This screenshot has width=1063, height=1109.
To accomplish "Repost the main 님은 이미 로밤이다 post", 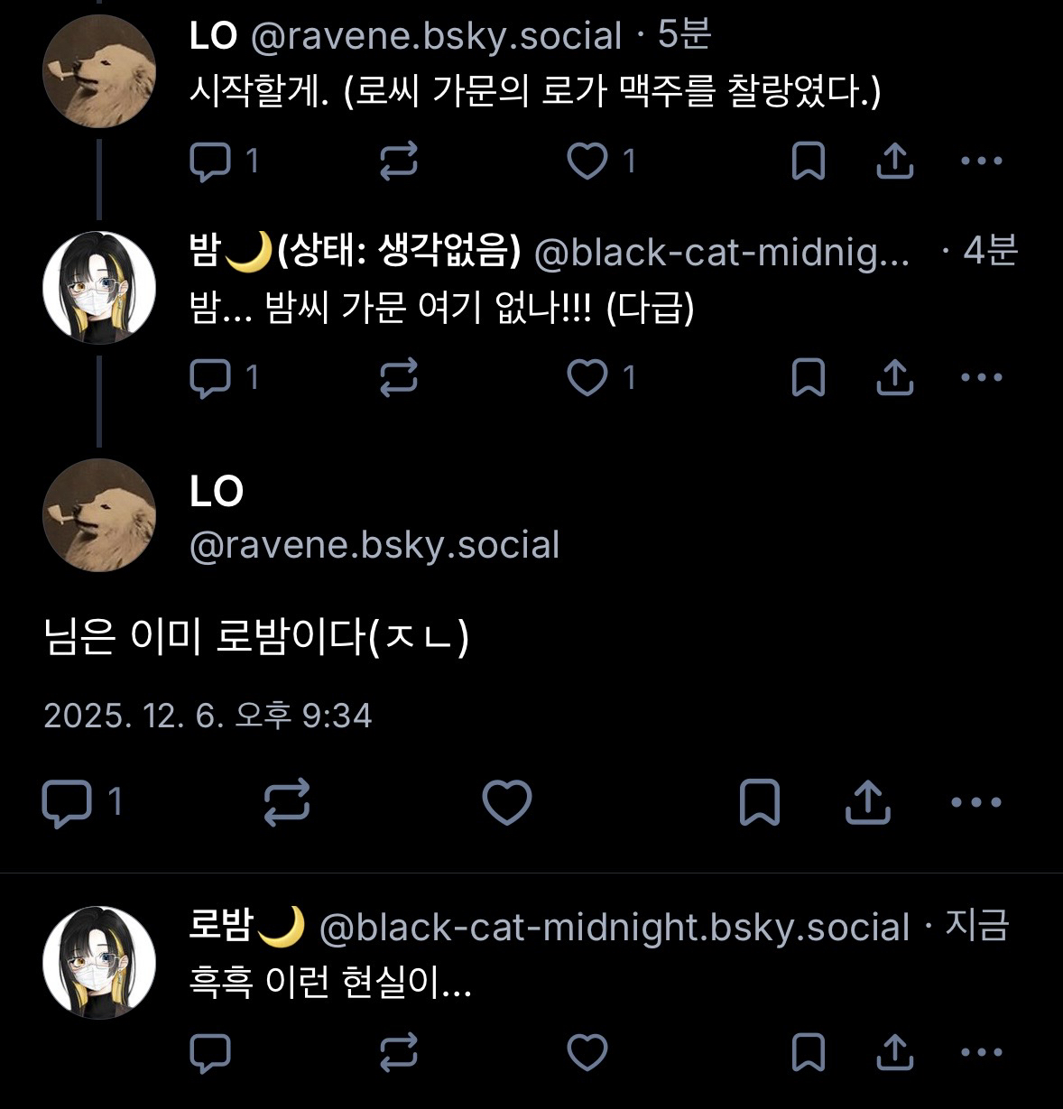I will (287, 801).
